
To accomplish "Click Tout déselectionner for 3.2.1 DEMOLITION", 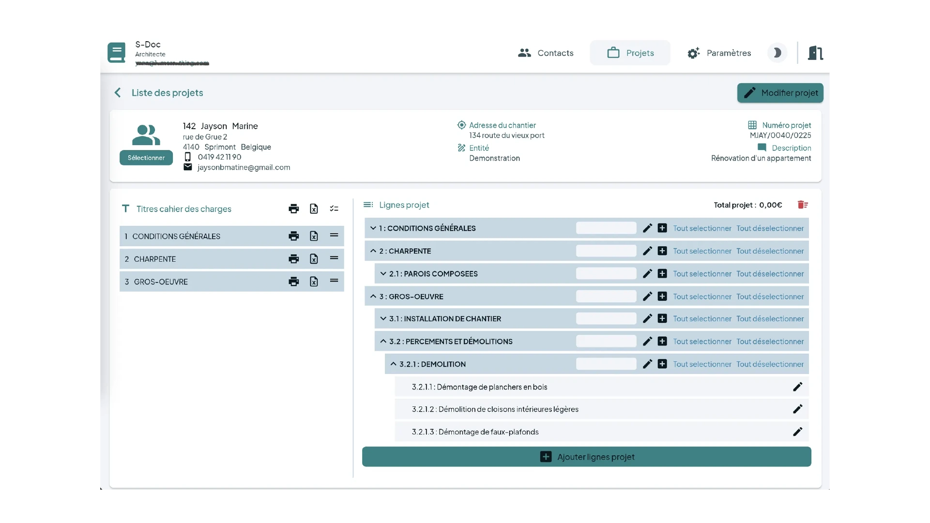I will click(x=770, y=364).
